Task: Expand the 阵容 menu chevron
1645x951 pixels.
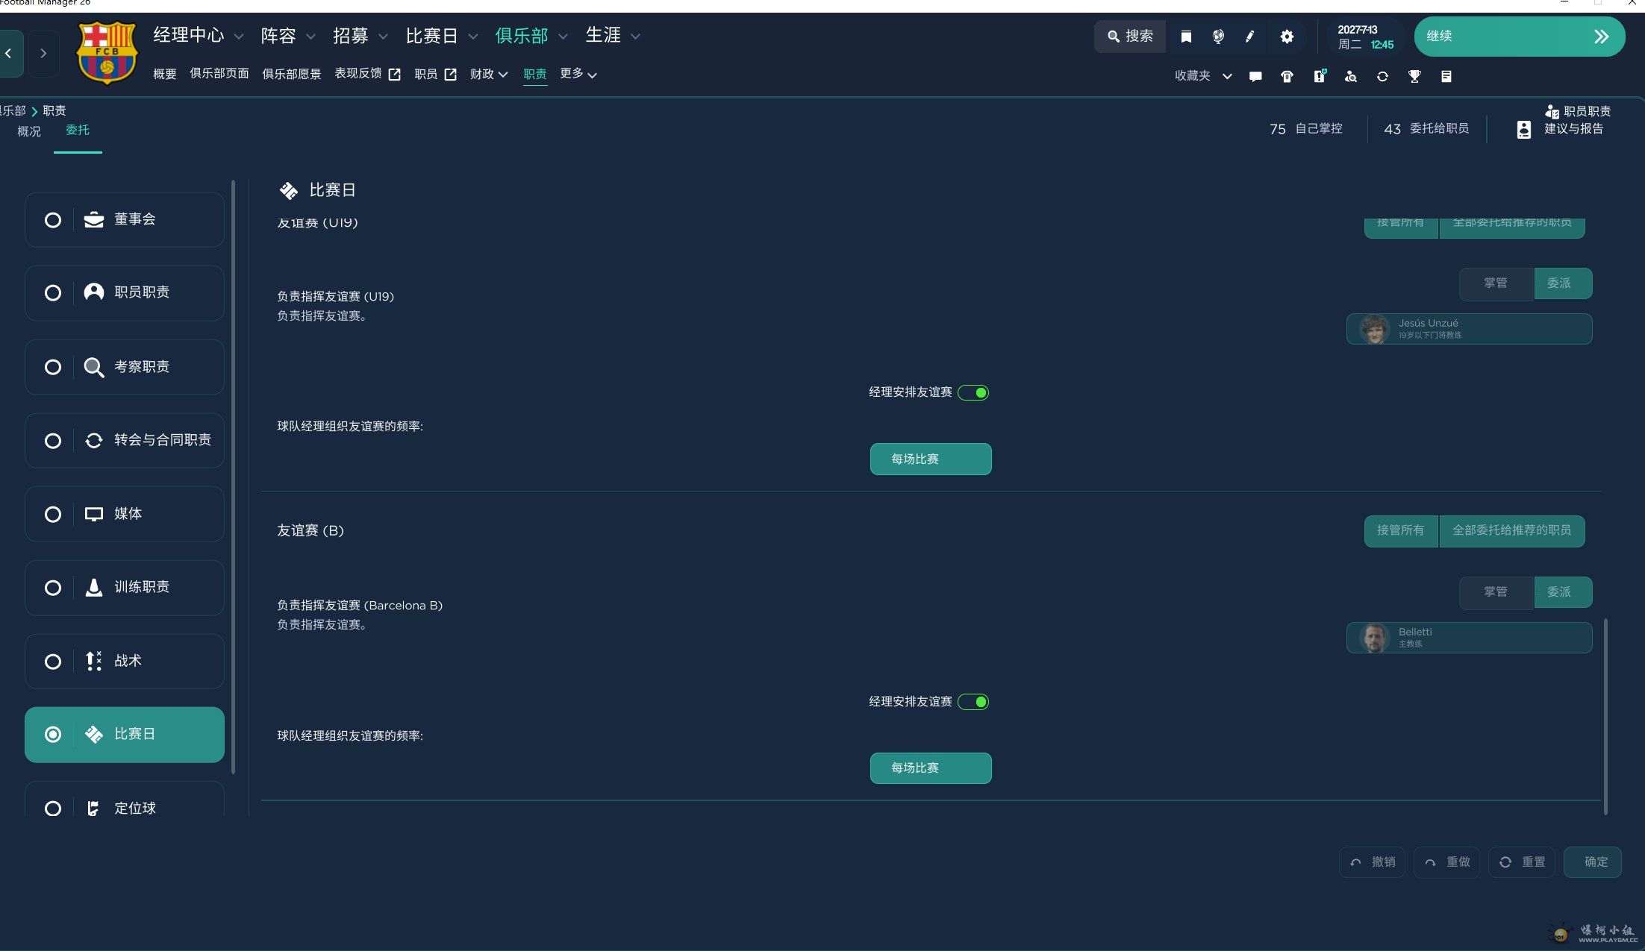Action: [311, 37]
